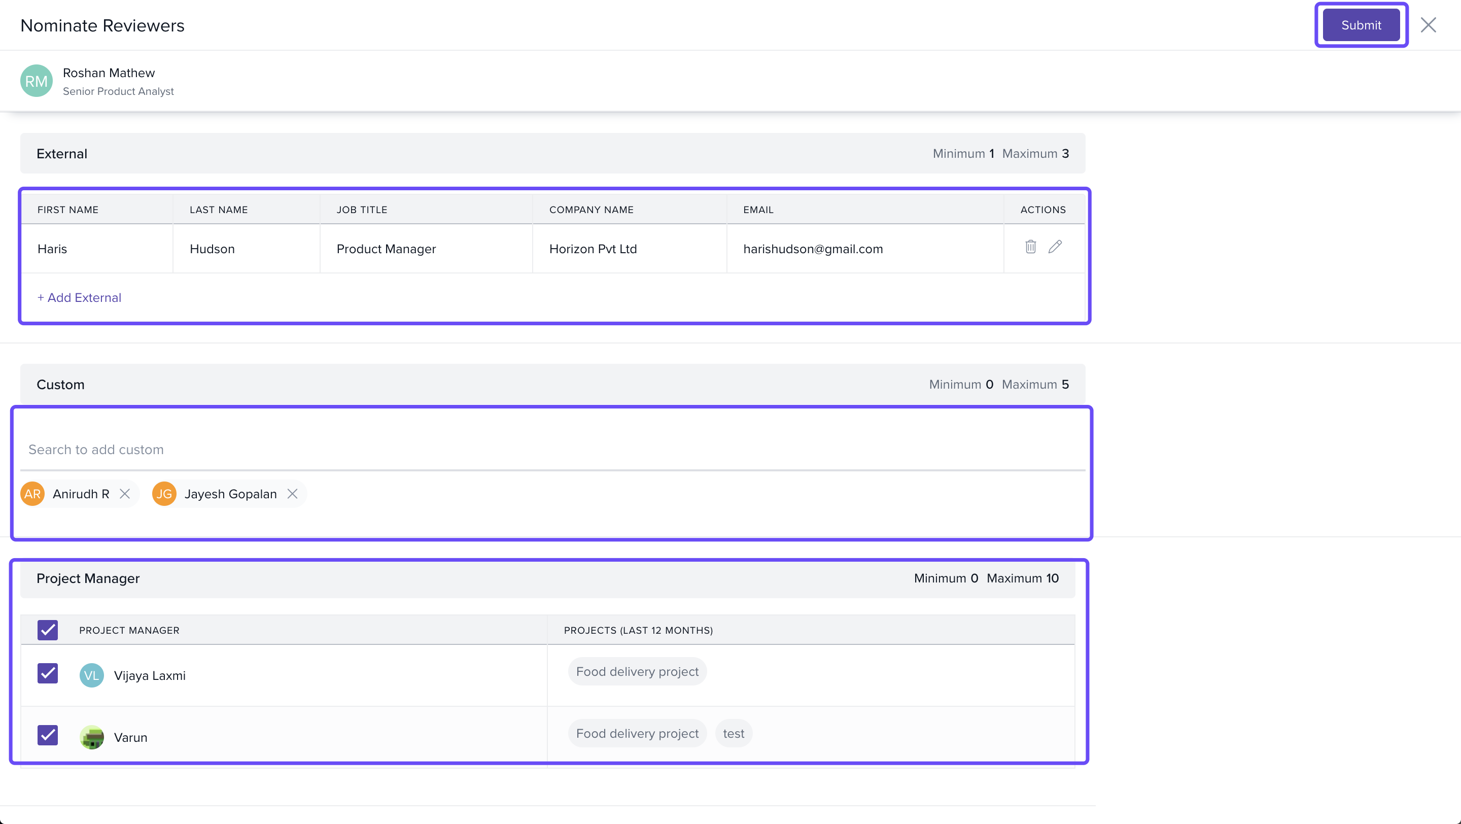This screenshot has width=1461, height=824.
Task: Click Varun's profile picture
Action: (91, 737)
